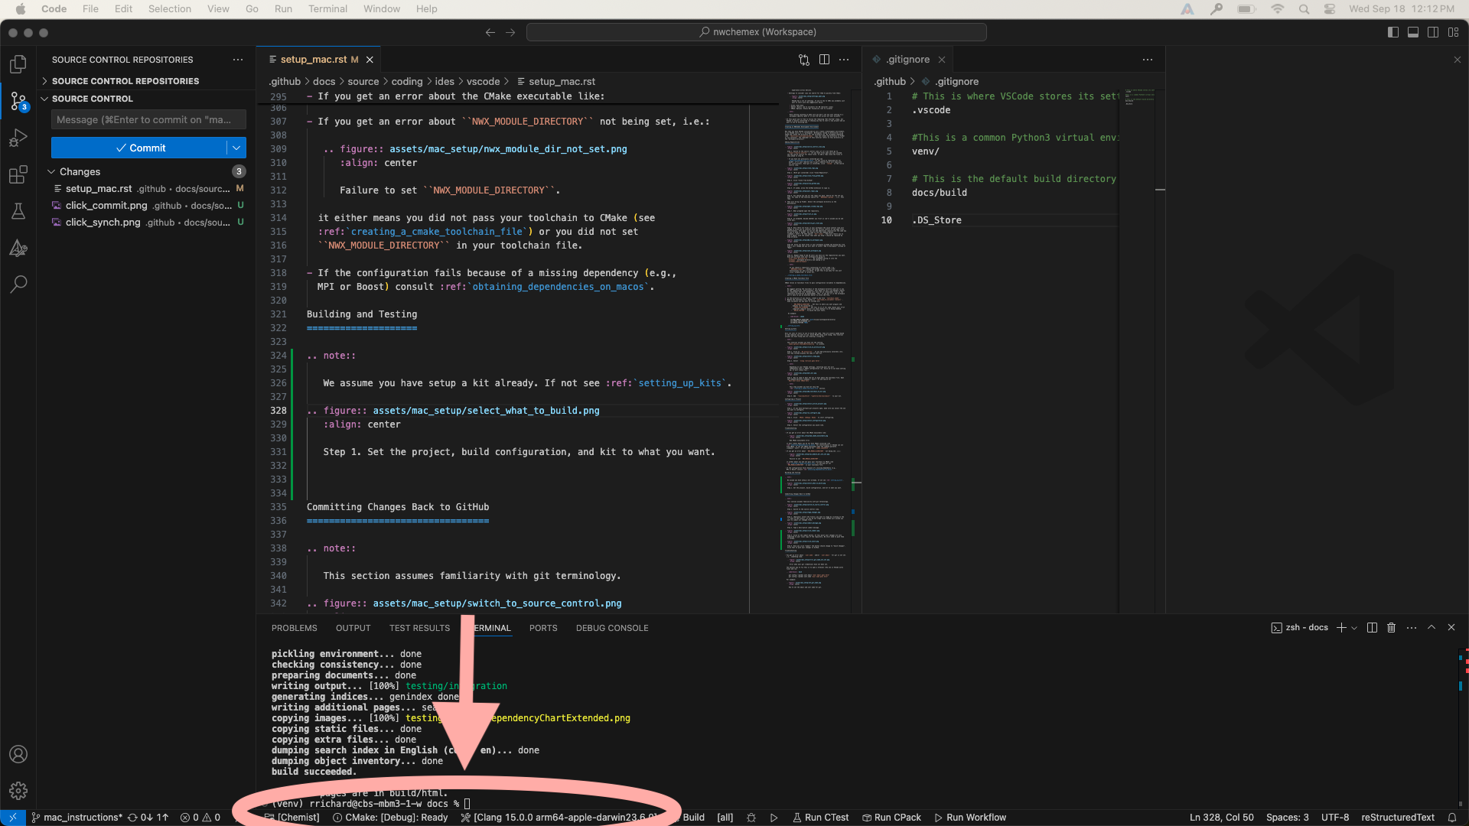Click the 'coding' breadcrumb segment

tap(407, 82)
